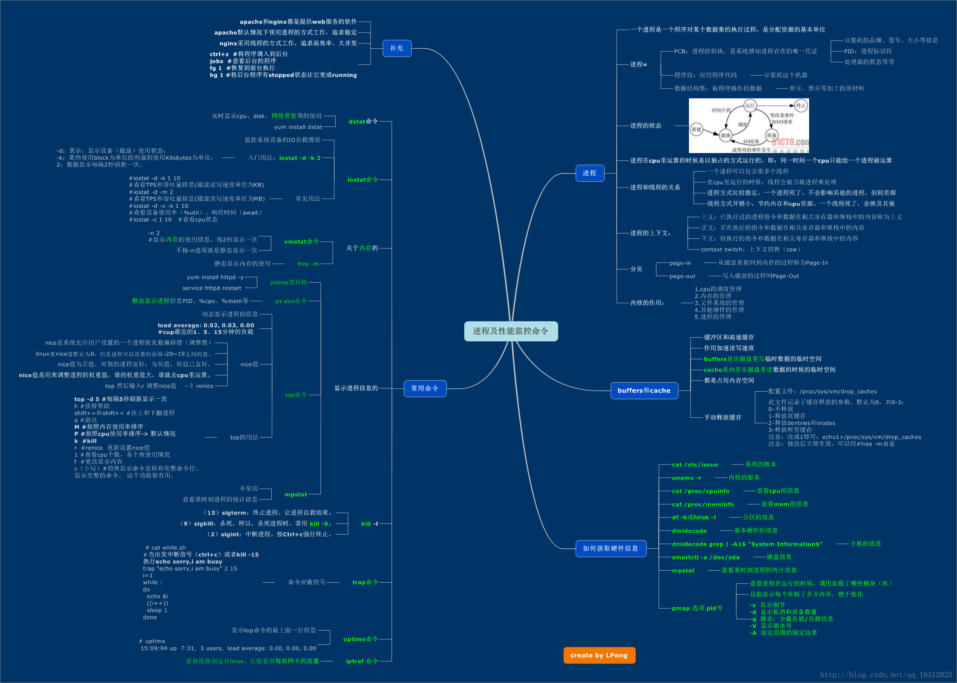Image resolution: width=957 pixels, height=683 pixels.
Task: Click the page-out subtopic
Action: click(682, 276)
